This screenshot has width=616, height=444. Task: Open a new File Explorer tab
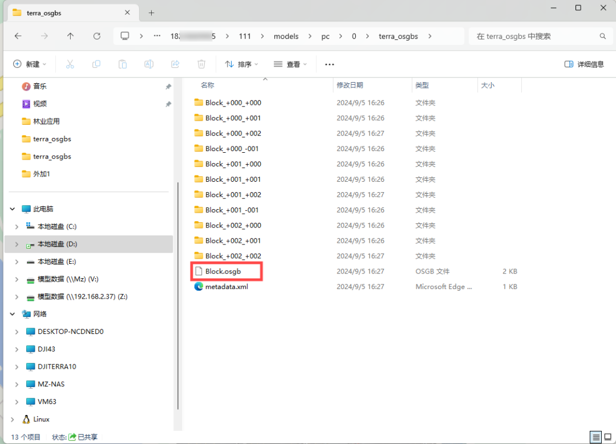[151, 13]
